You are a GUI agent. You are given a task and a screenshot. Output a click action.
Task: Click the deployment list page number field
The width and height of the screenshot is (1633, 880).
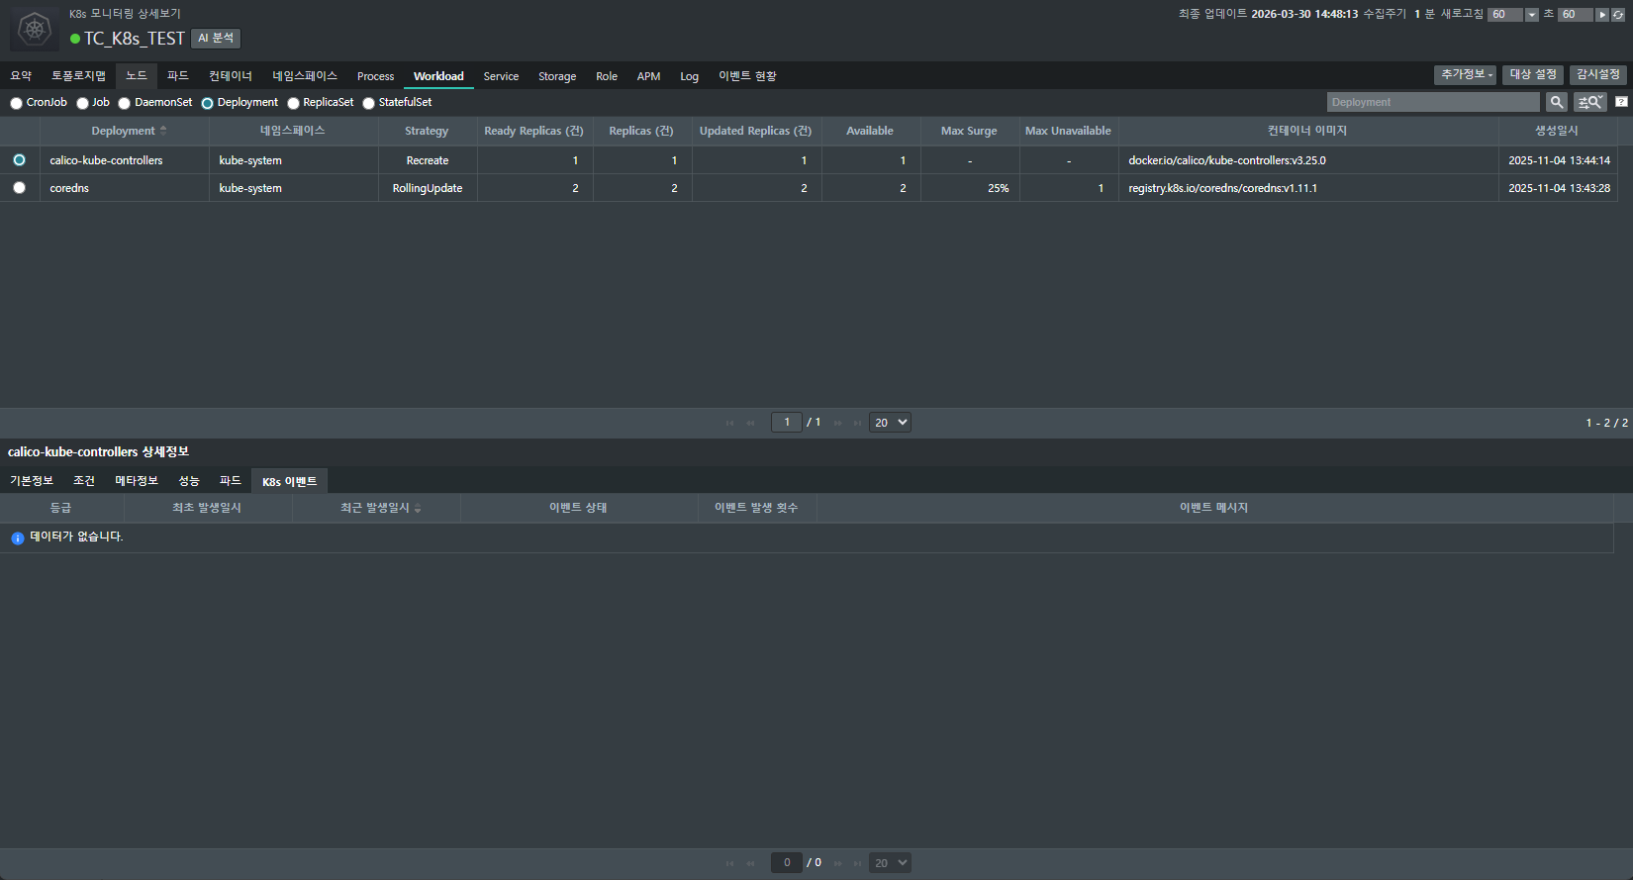787,423
